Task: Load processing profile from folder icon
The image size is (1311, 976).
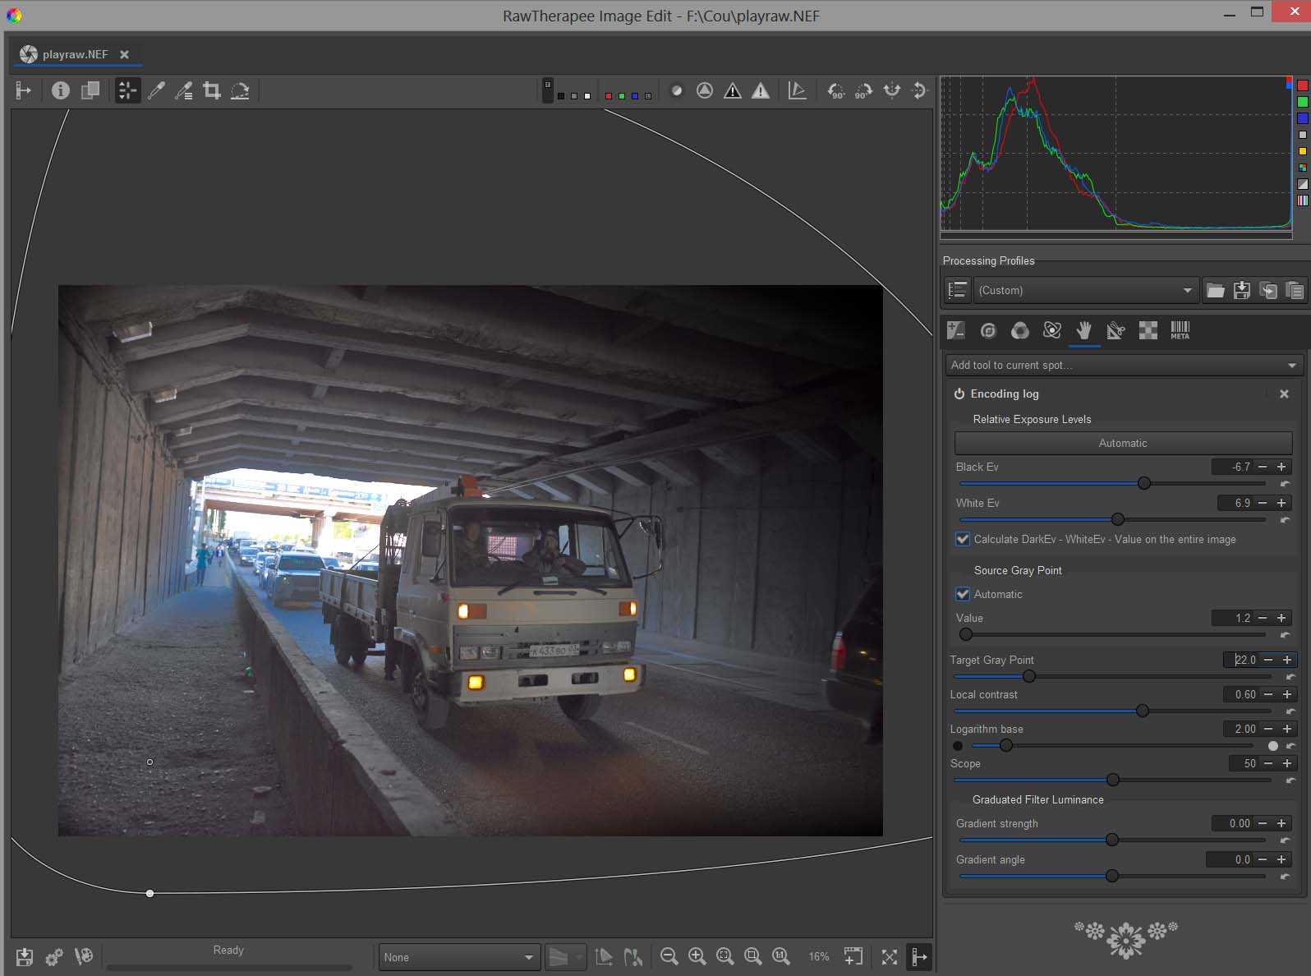Action: pos(1215,290)
